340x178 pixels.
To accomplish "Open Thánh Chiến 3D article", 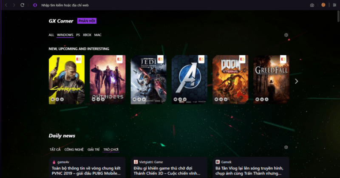I will click(x=167, y=171).
